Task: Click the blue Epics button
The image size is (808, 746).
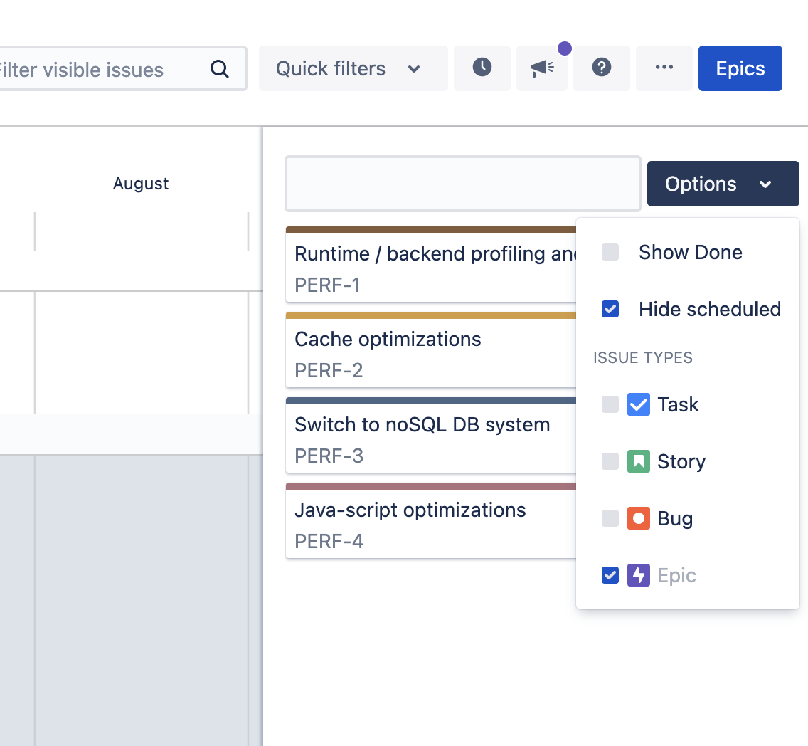Action: [740, 69]
